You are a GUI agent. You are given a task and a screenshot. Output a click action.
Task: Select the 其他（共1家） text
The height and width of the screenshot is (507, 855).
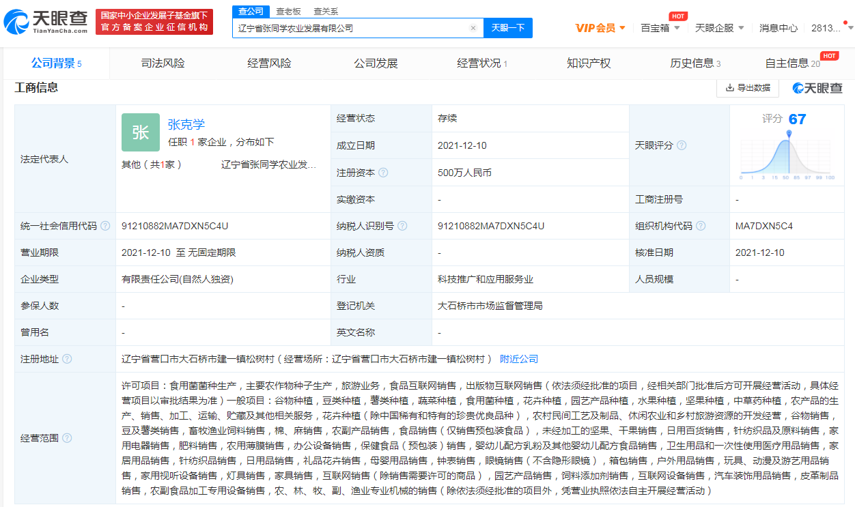152,164
